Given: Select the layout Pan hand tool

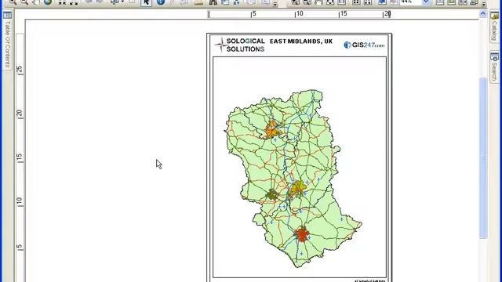Looking at the screenshot, I should point(318,2).
